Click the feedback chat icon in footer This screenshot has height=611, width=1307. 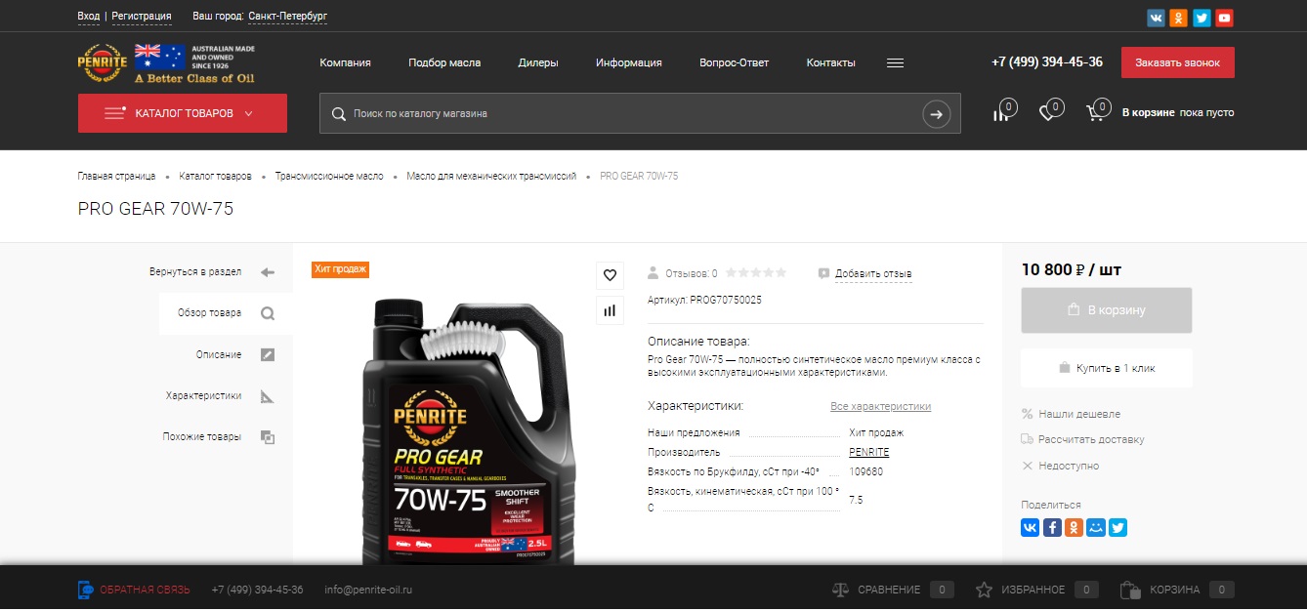[x=86, y=590]
